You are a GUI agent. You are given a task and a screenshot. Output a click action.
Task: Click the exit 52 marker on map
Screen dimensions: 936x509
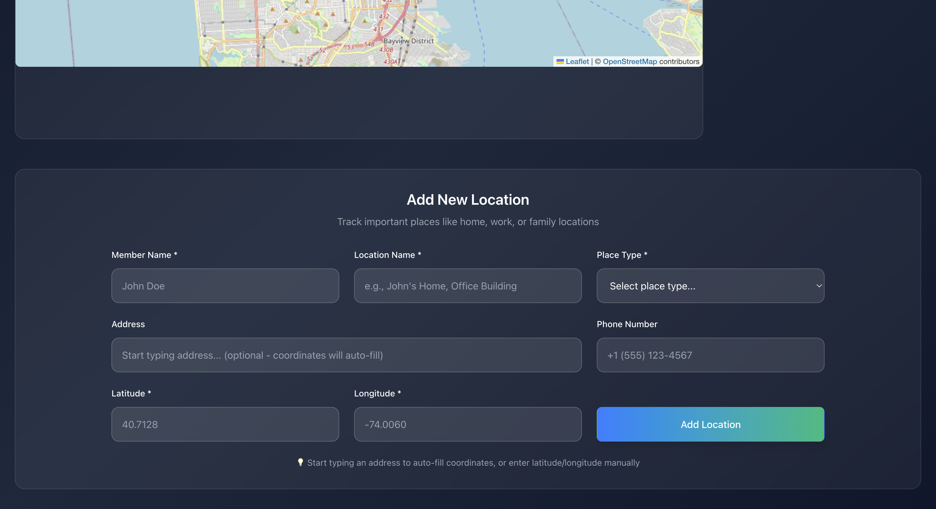click(322, 50)
